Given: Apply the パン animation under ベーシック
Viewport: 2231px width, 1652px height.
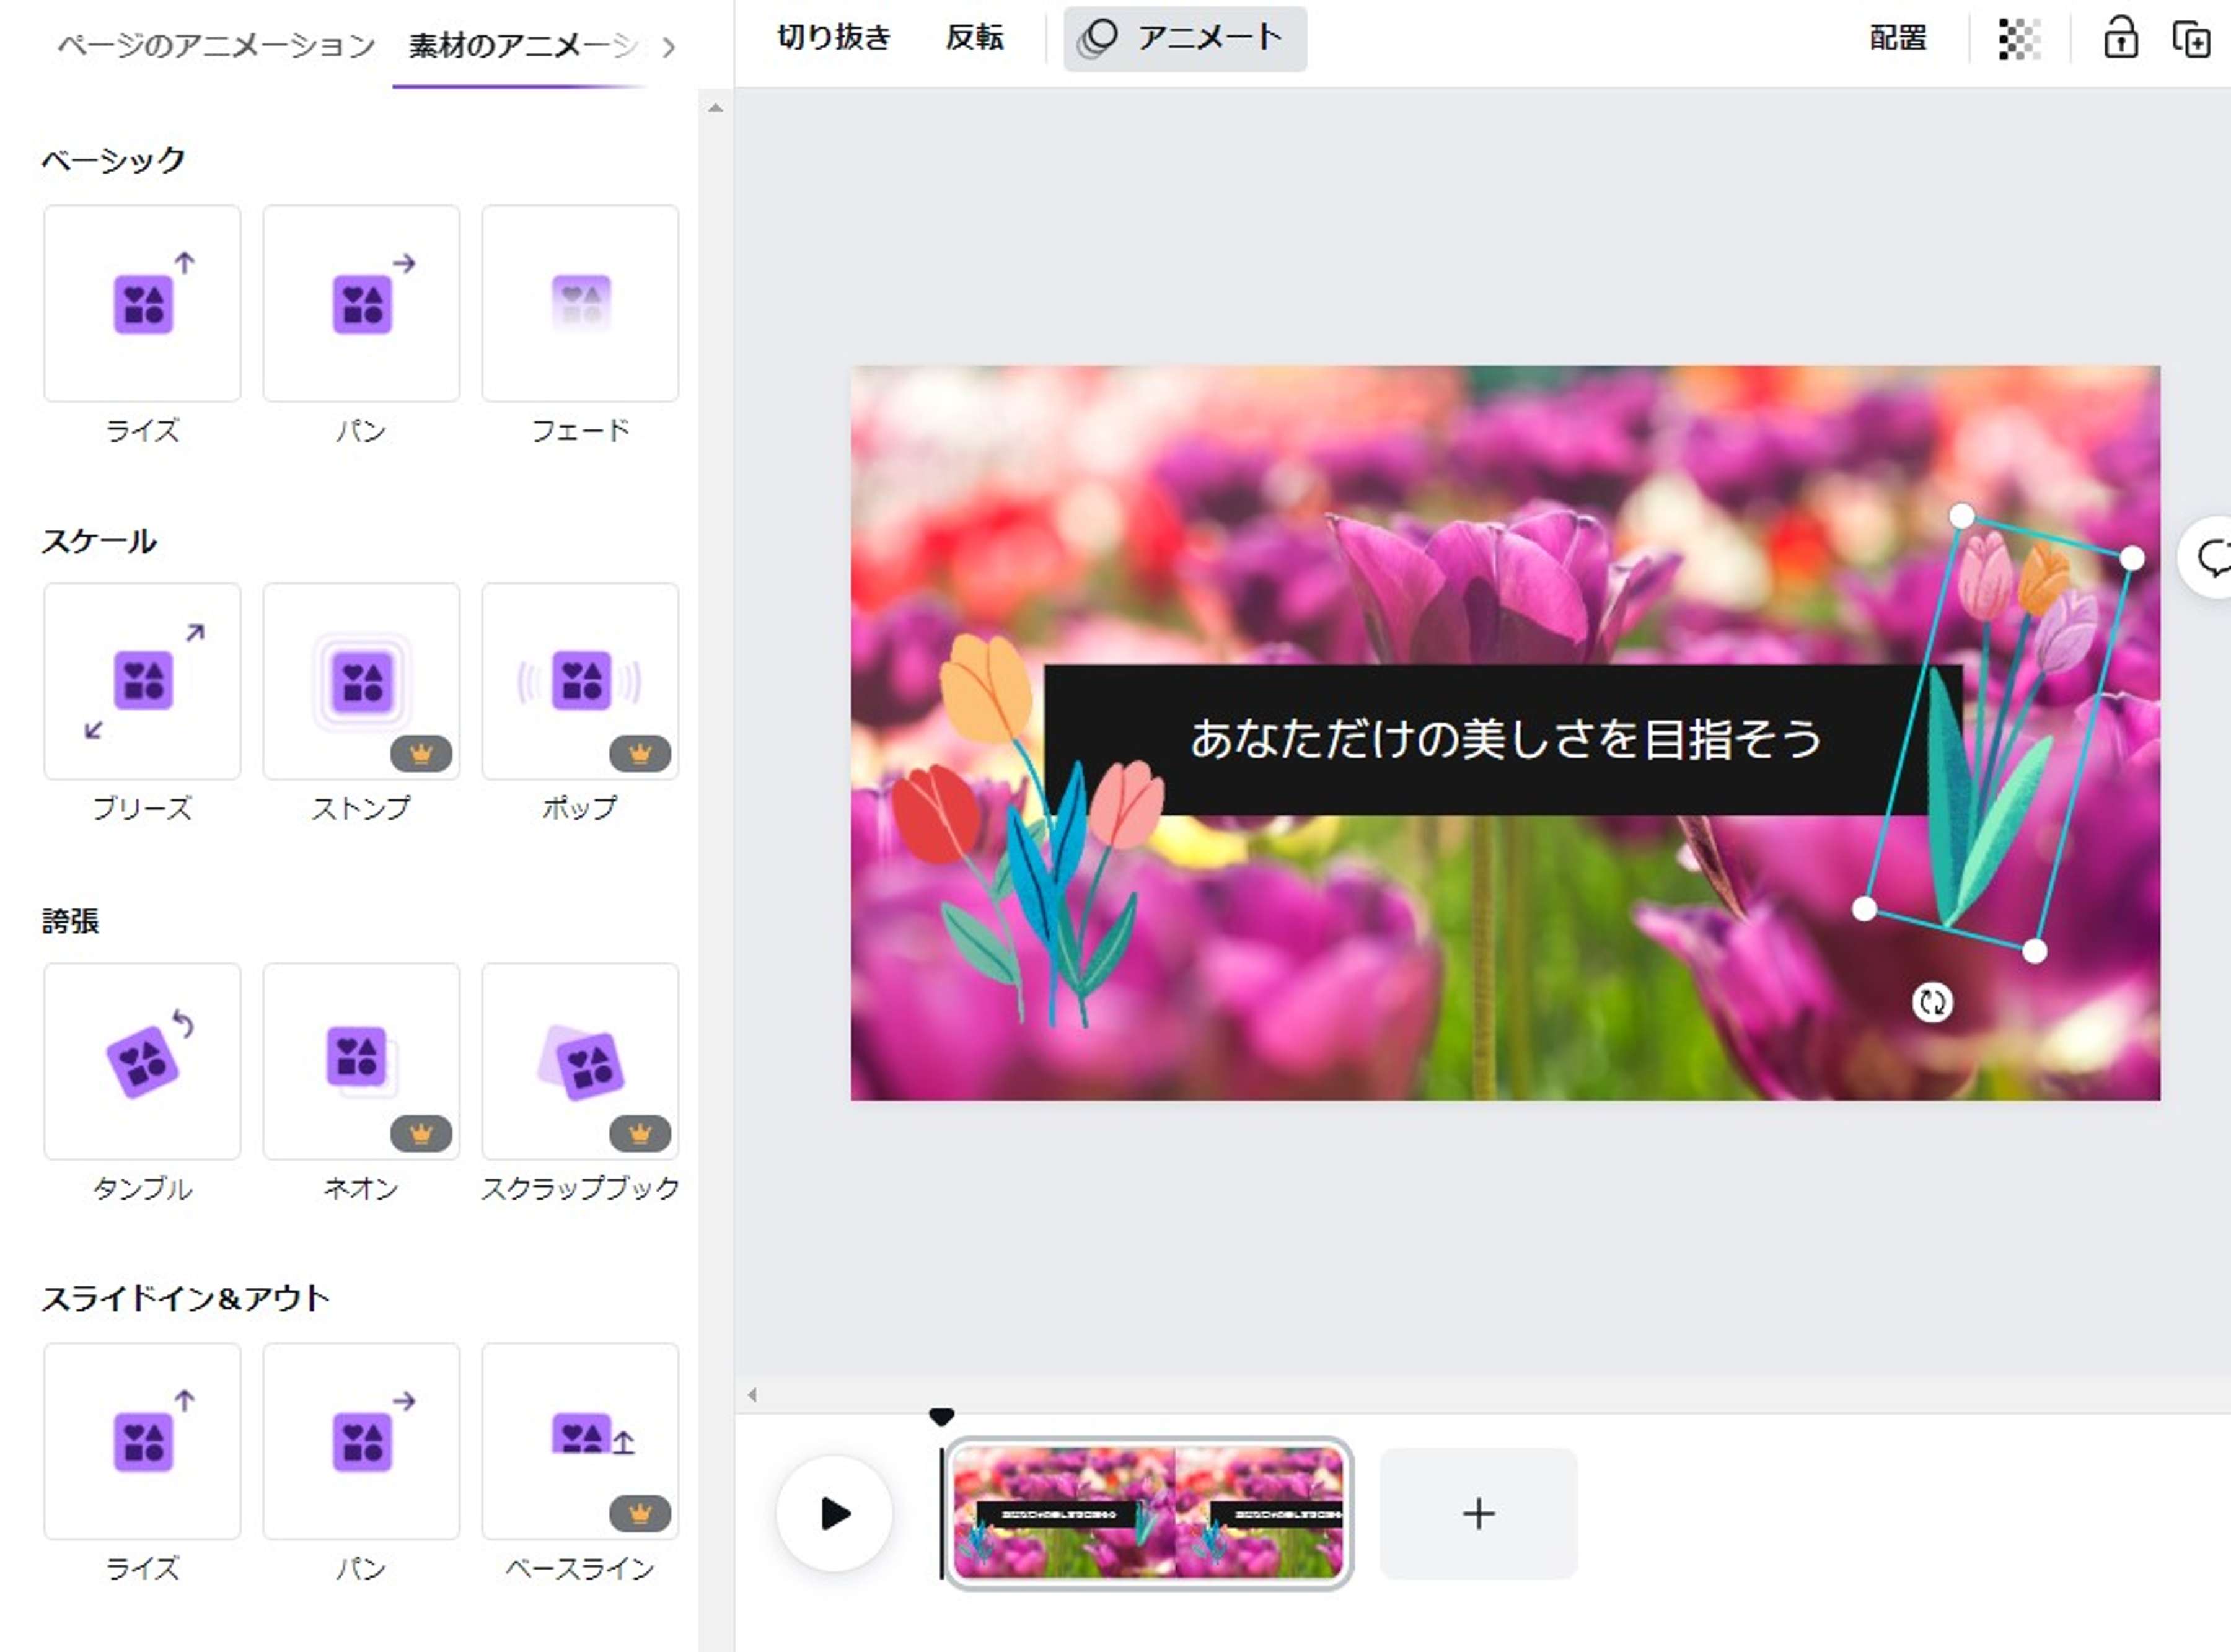Looking at the screenshot, I should coord(361,303).
